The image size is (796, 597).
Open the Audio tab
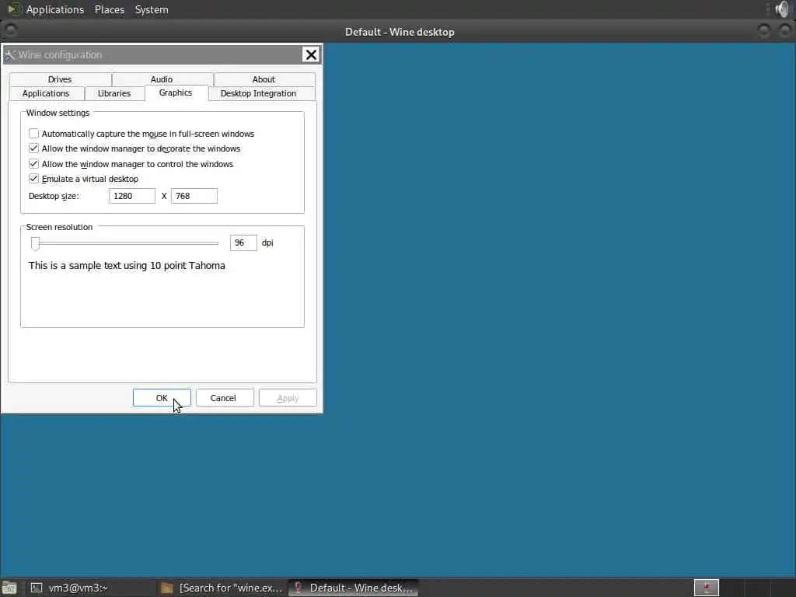click(162, 79)
